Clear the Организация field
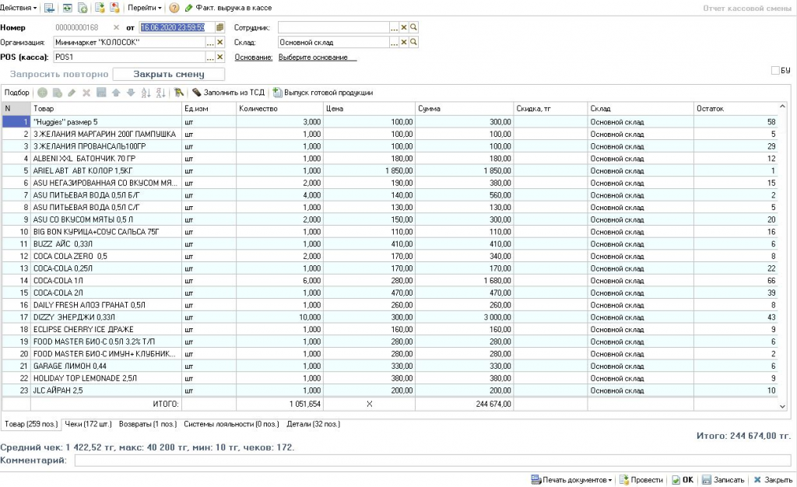797x487 pixels. 220,43
